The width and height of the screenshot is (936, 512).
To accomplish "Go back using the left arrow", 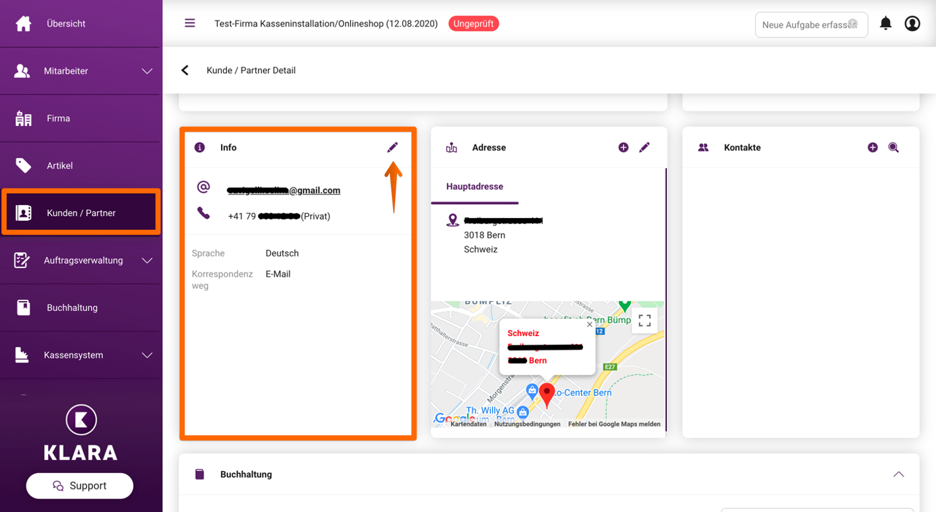I will 185,71.
